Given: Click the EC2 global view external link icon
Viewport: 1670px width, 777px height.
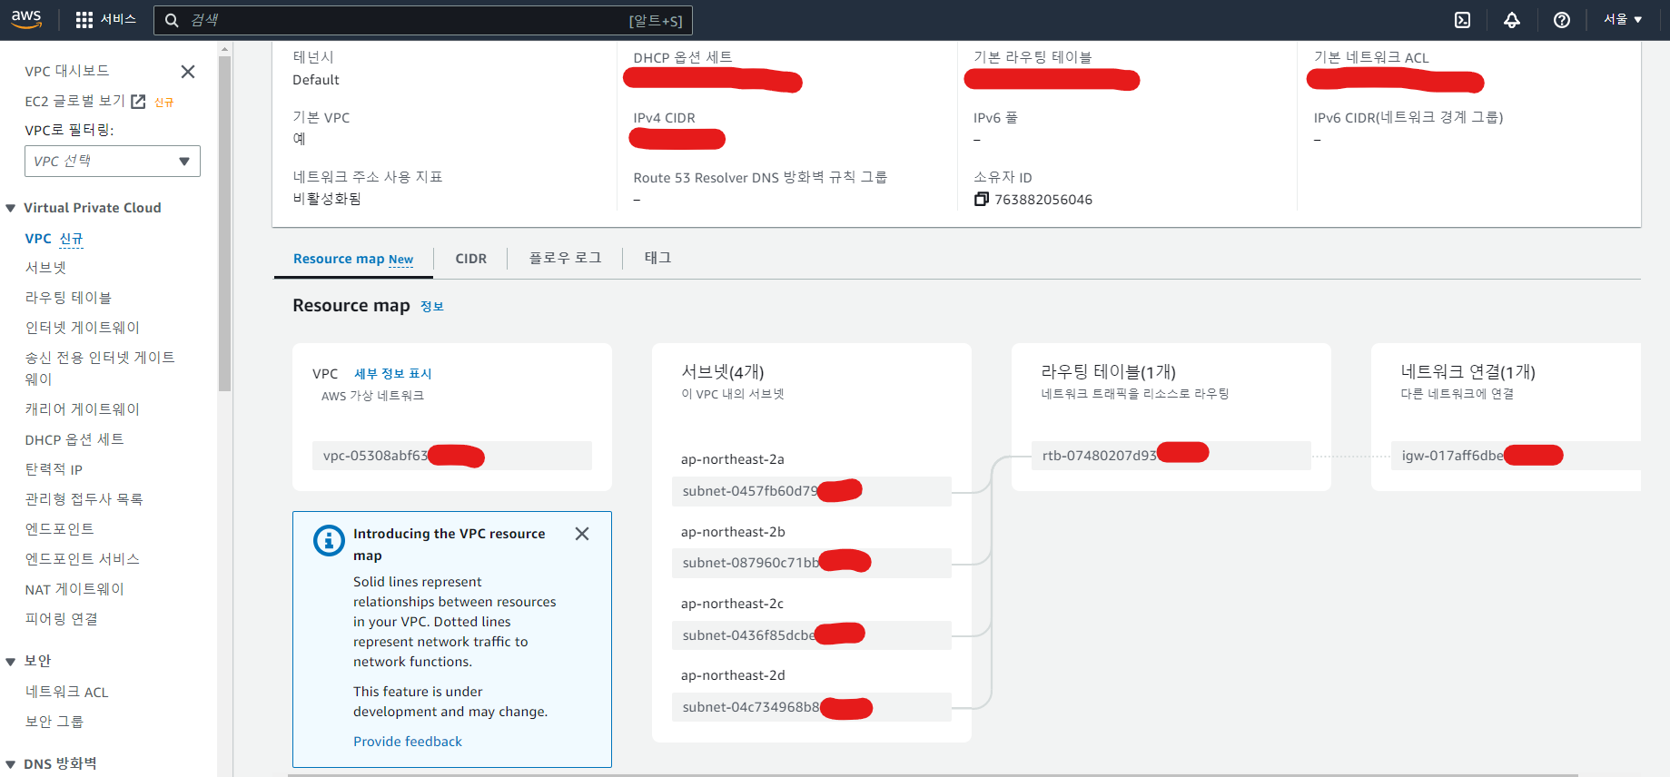Looking at the screenshot, I should [x=138, y=102].
